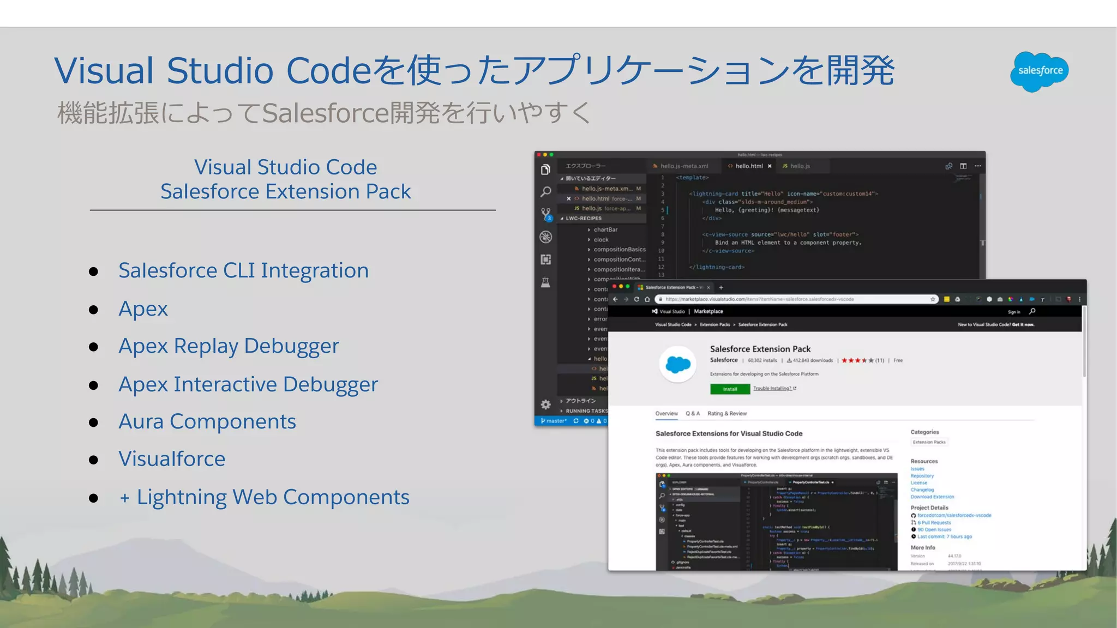Click the browser forward arrow
This screenshot has width=1117, height=628.
pos(626,299)
